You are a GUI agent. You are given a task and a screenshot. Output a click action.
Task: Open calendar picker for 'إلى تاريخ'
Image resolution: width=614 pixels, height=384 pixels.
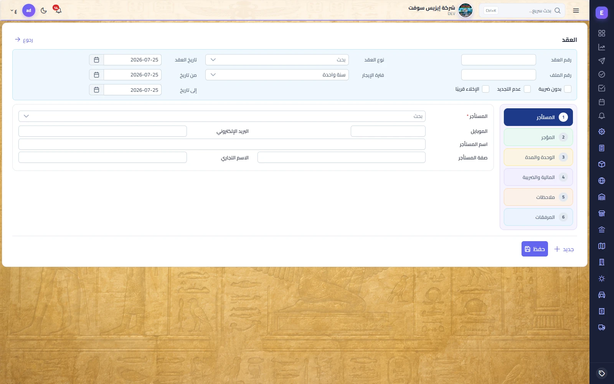point(96,90)
